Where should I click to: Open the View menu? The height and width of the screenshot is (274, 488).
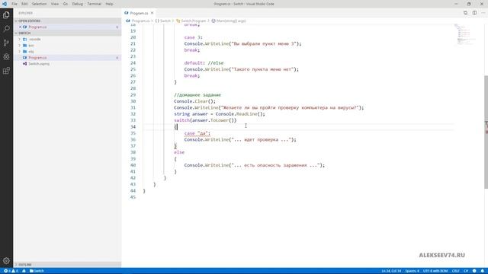click(55, 4)
